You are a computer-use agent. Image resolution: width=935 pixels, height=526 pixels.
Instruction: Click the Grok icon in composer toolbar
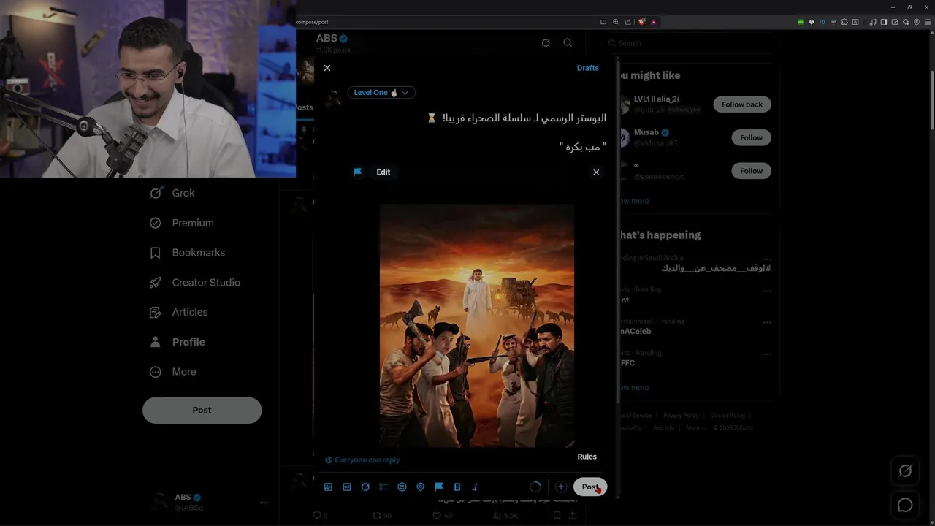(365, 487)
